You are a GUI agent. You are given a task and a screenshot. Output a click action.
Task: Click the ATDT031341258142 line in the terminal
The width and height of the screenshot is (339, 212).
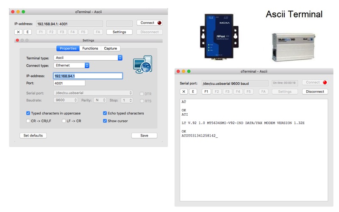(200, 136)
